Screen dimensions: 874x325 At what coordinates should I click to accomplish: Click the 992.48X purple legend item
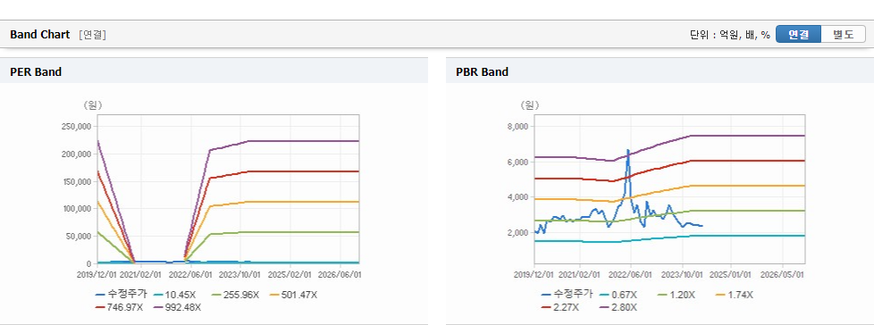(x=177, y=307)
